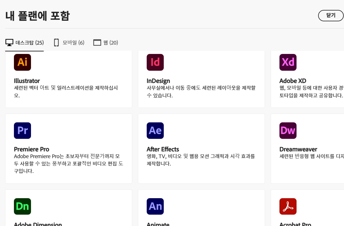Click the Premiere Pro Pr icon
The width and height of the screenshot is (344, 226).
point(22,131)
